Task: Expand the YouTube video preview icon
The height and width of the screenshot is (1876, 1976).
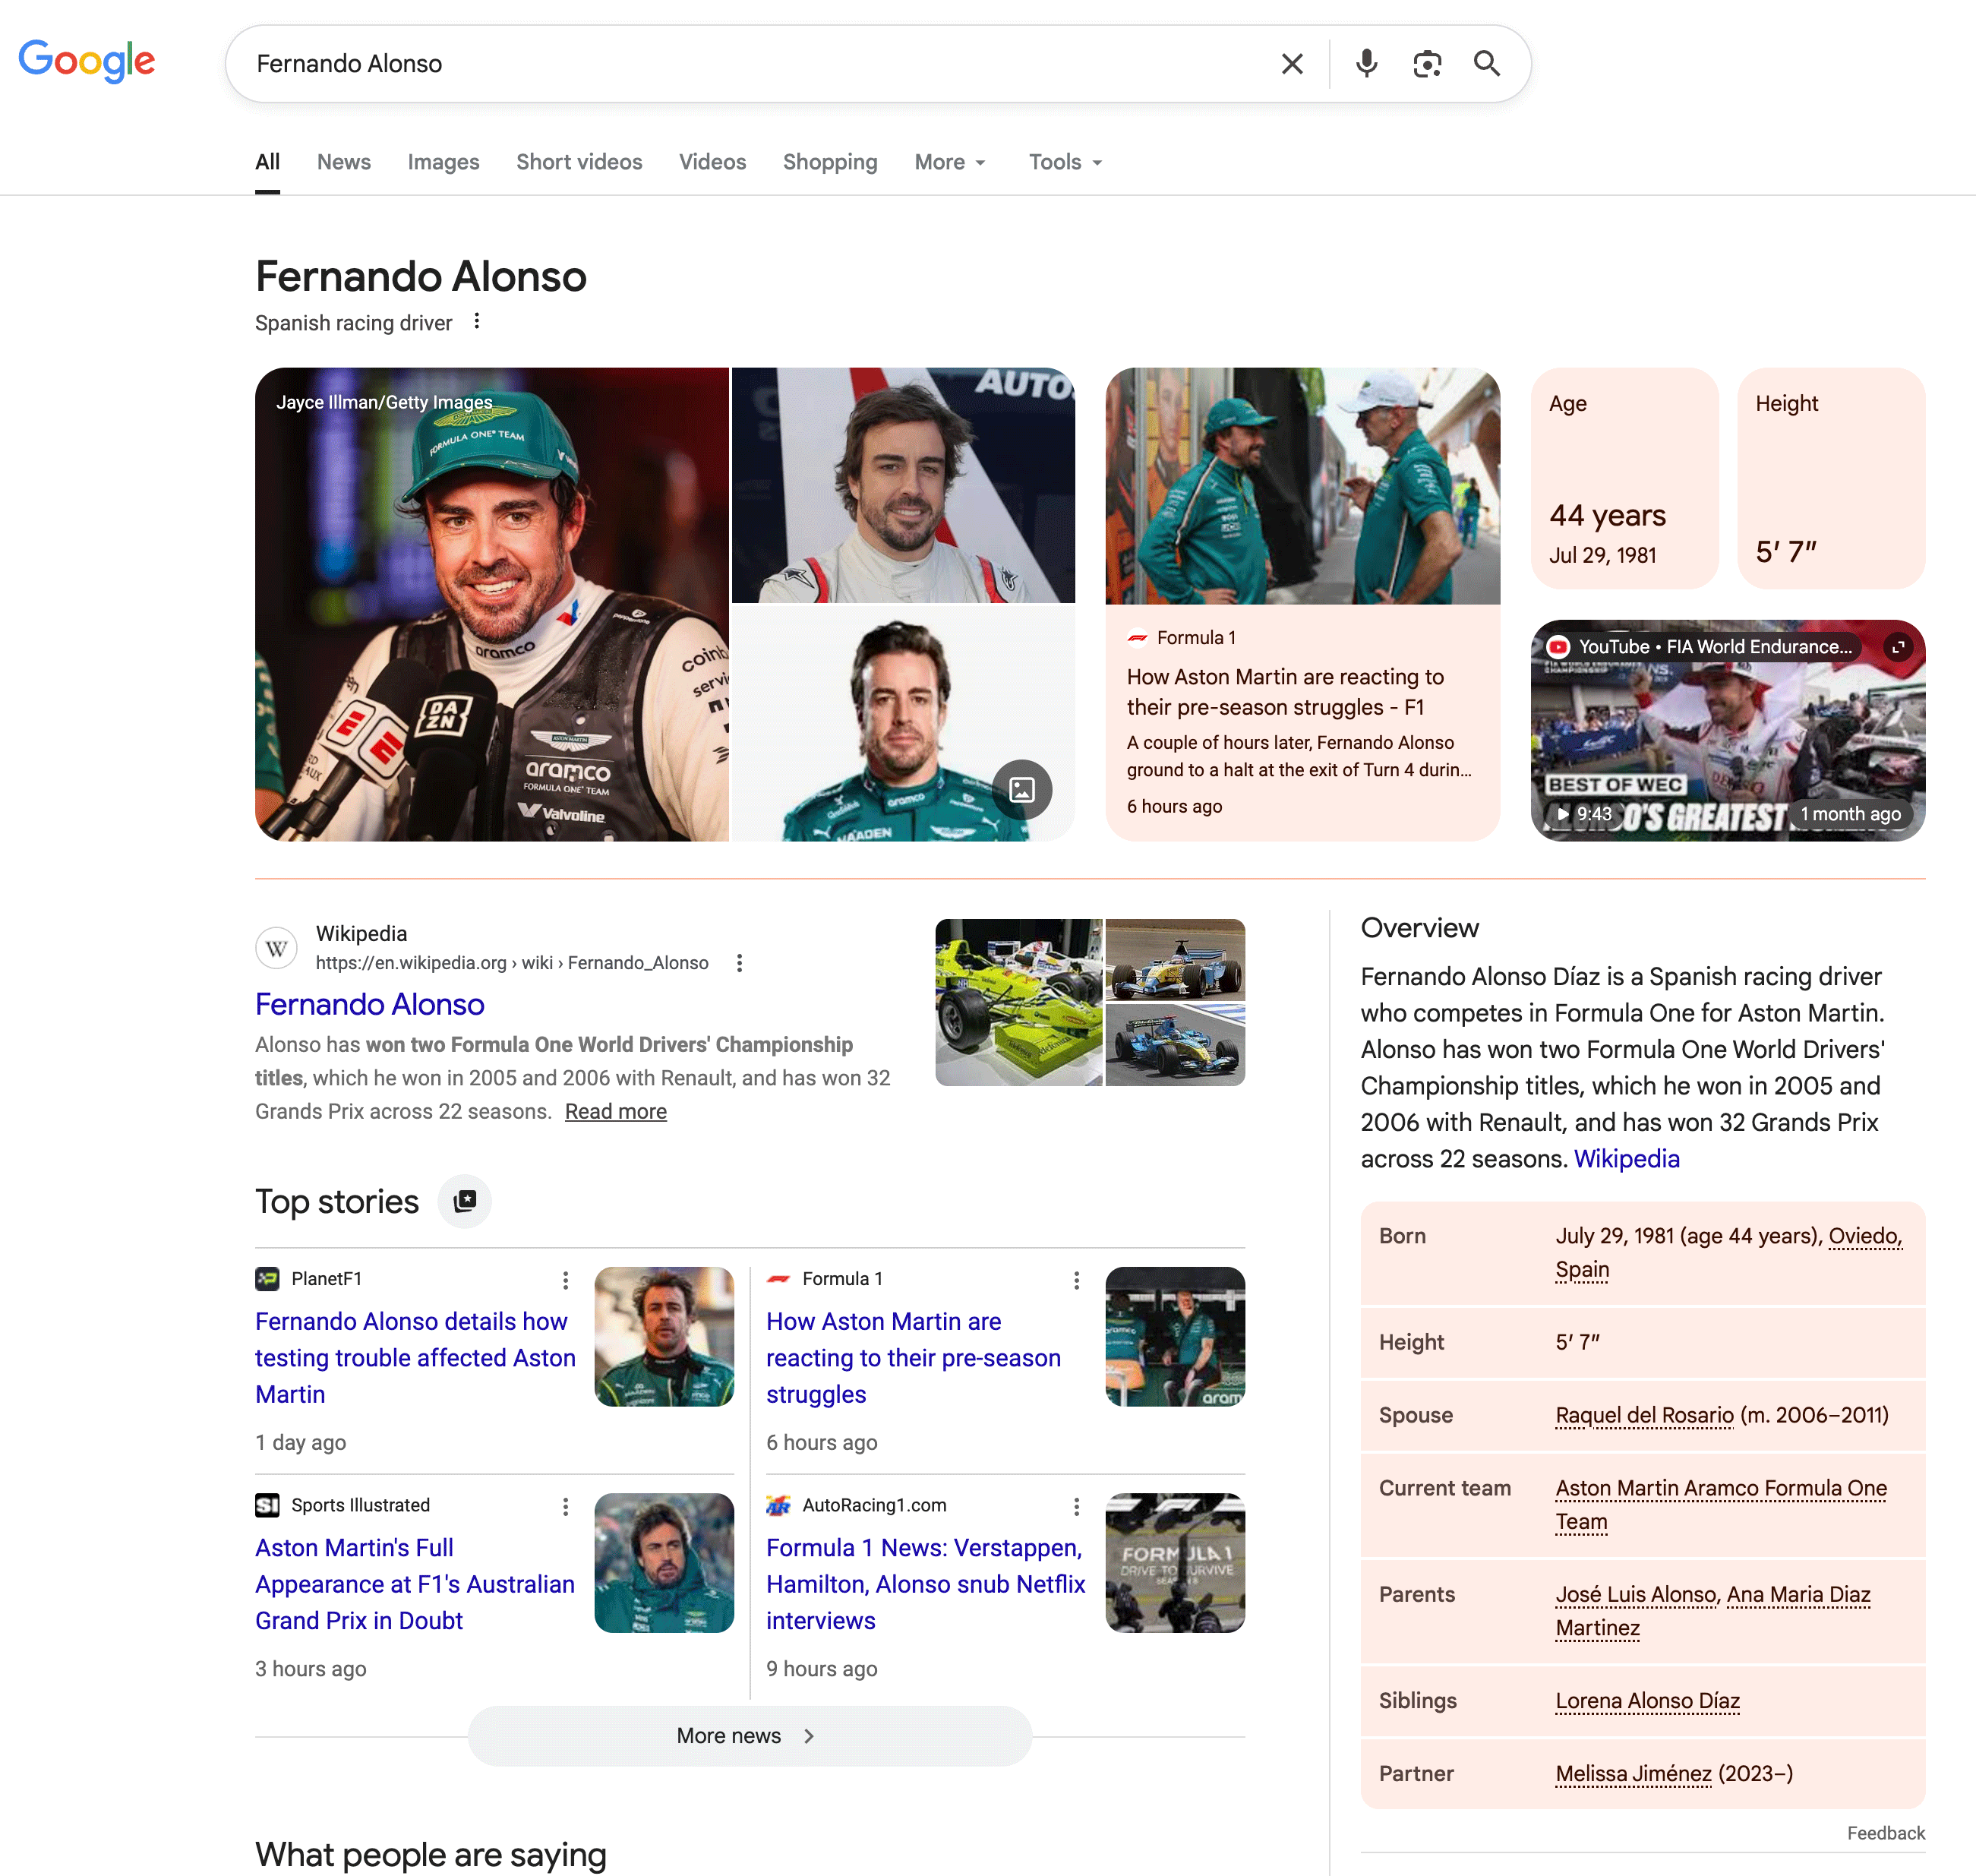Action: (1897, 647)
